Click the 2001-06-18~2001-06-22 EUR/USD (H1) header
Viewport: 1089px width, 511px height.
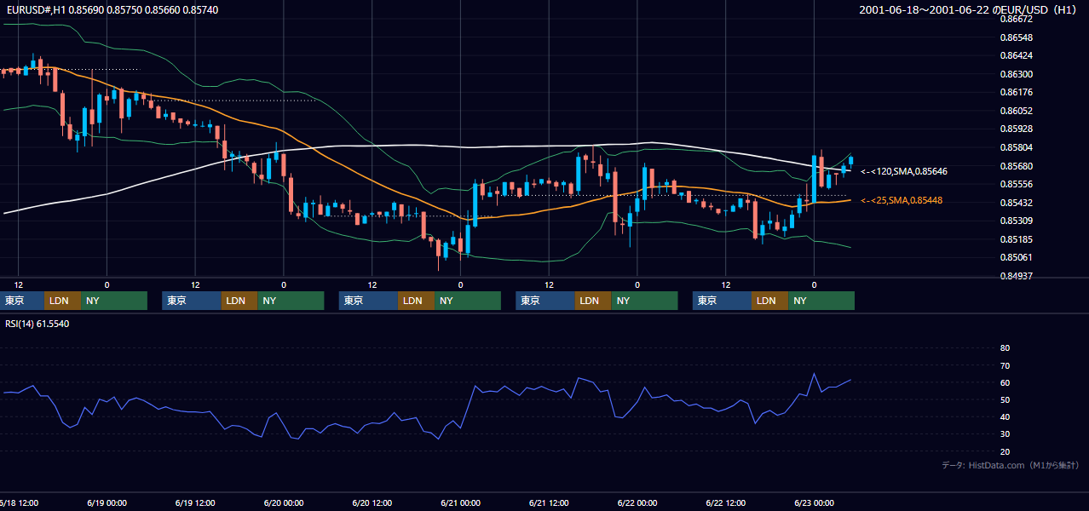click(x=969, y=9)
